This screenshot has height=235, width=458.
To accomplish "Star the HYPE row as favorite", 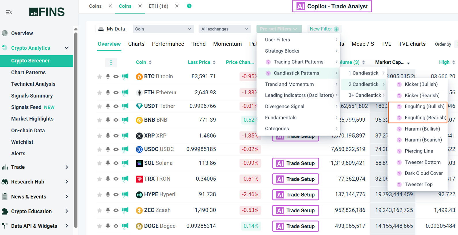I will point(100,195).
